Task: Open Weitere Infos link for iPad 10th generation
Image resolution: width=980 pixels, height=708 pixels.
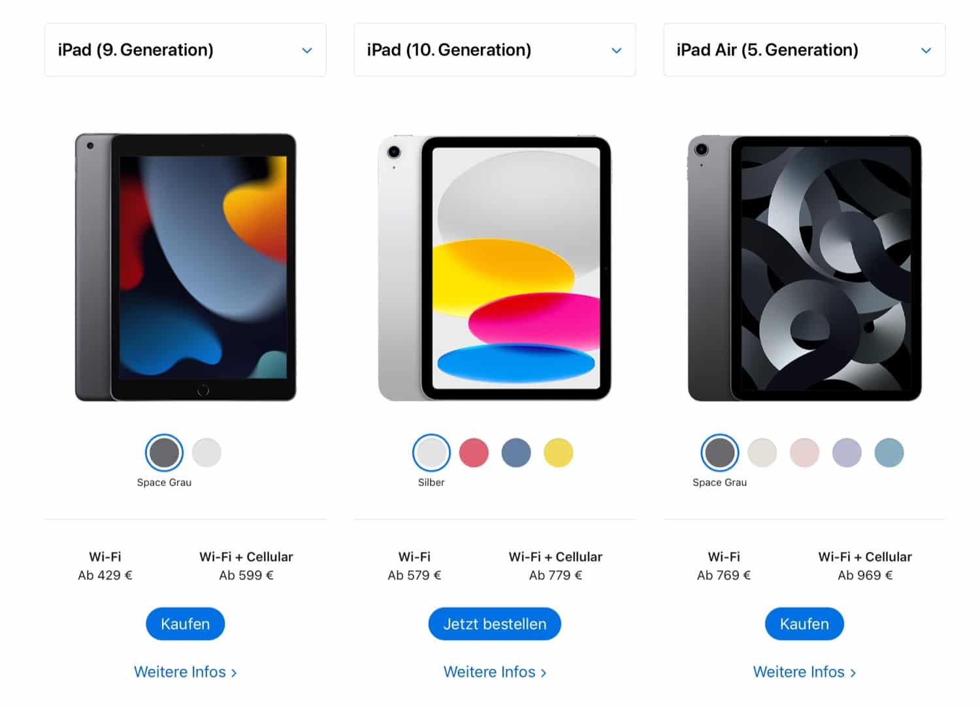Action: pyautogui.click(x=495, y=672)
